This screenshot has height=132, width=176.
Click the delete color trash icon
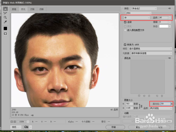162,96
